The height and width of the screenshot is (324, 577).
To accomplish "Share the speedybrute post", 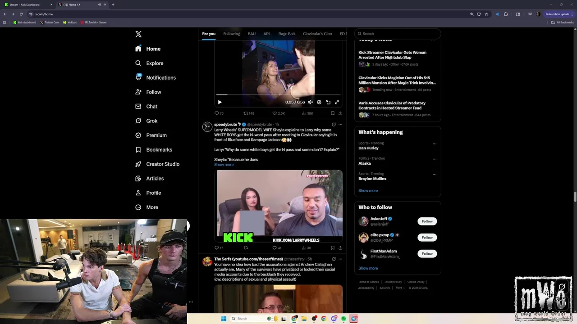I will pos(340,248).
